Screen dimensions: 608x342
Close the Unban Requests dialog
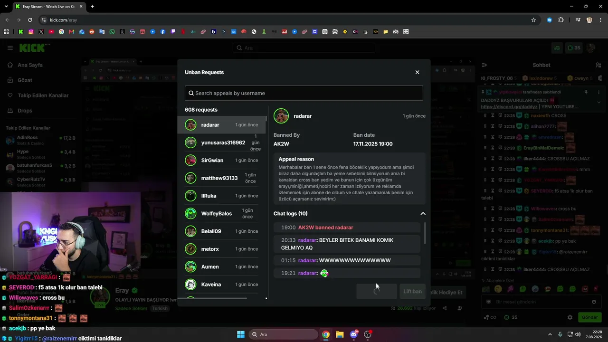coord(417,72)
